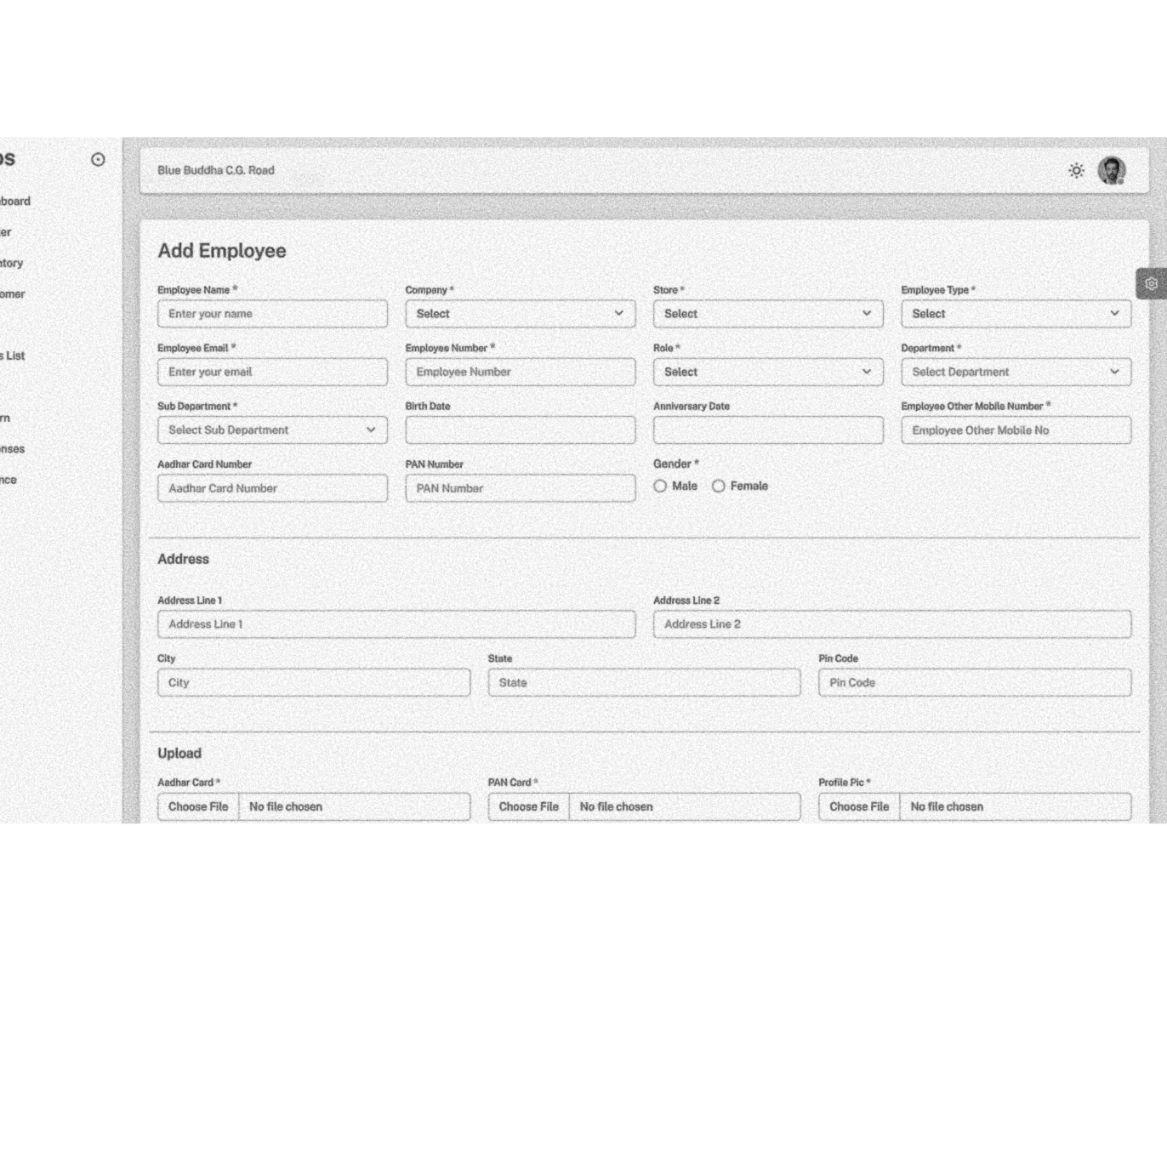This screenshot has width=1167, height=1167.
Task: Expand the Store select dropdown
Action: coord(767,314)
